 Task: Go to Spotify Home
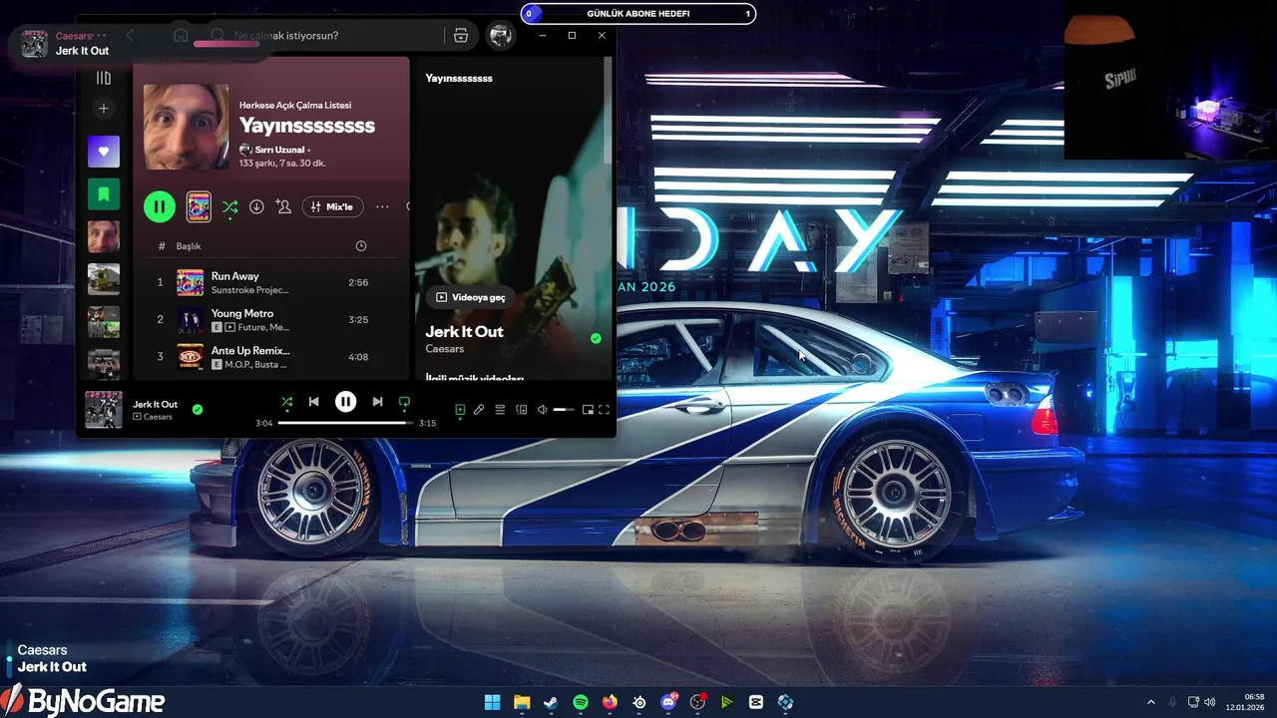[x=181, y=35]
